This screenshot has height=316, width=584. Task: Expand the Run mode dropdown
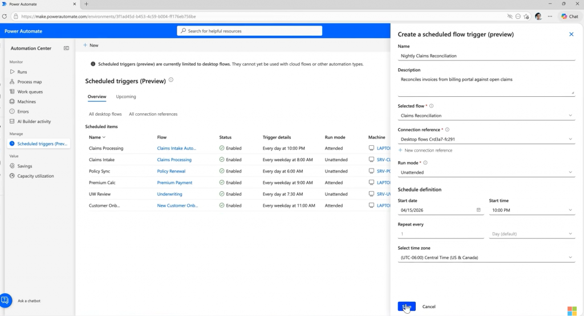click(x=570, y=172)
